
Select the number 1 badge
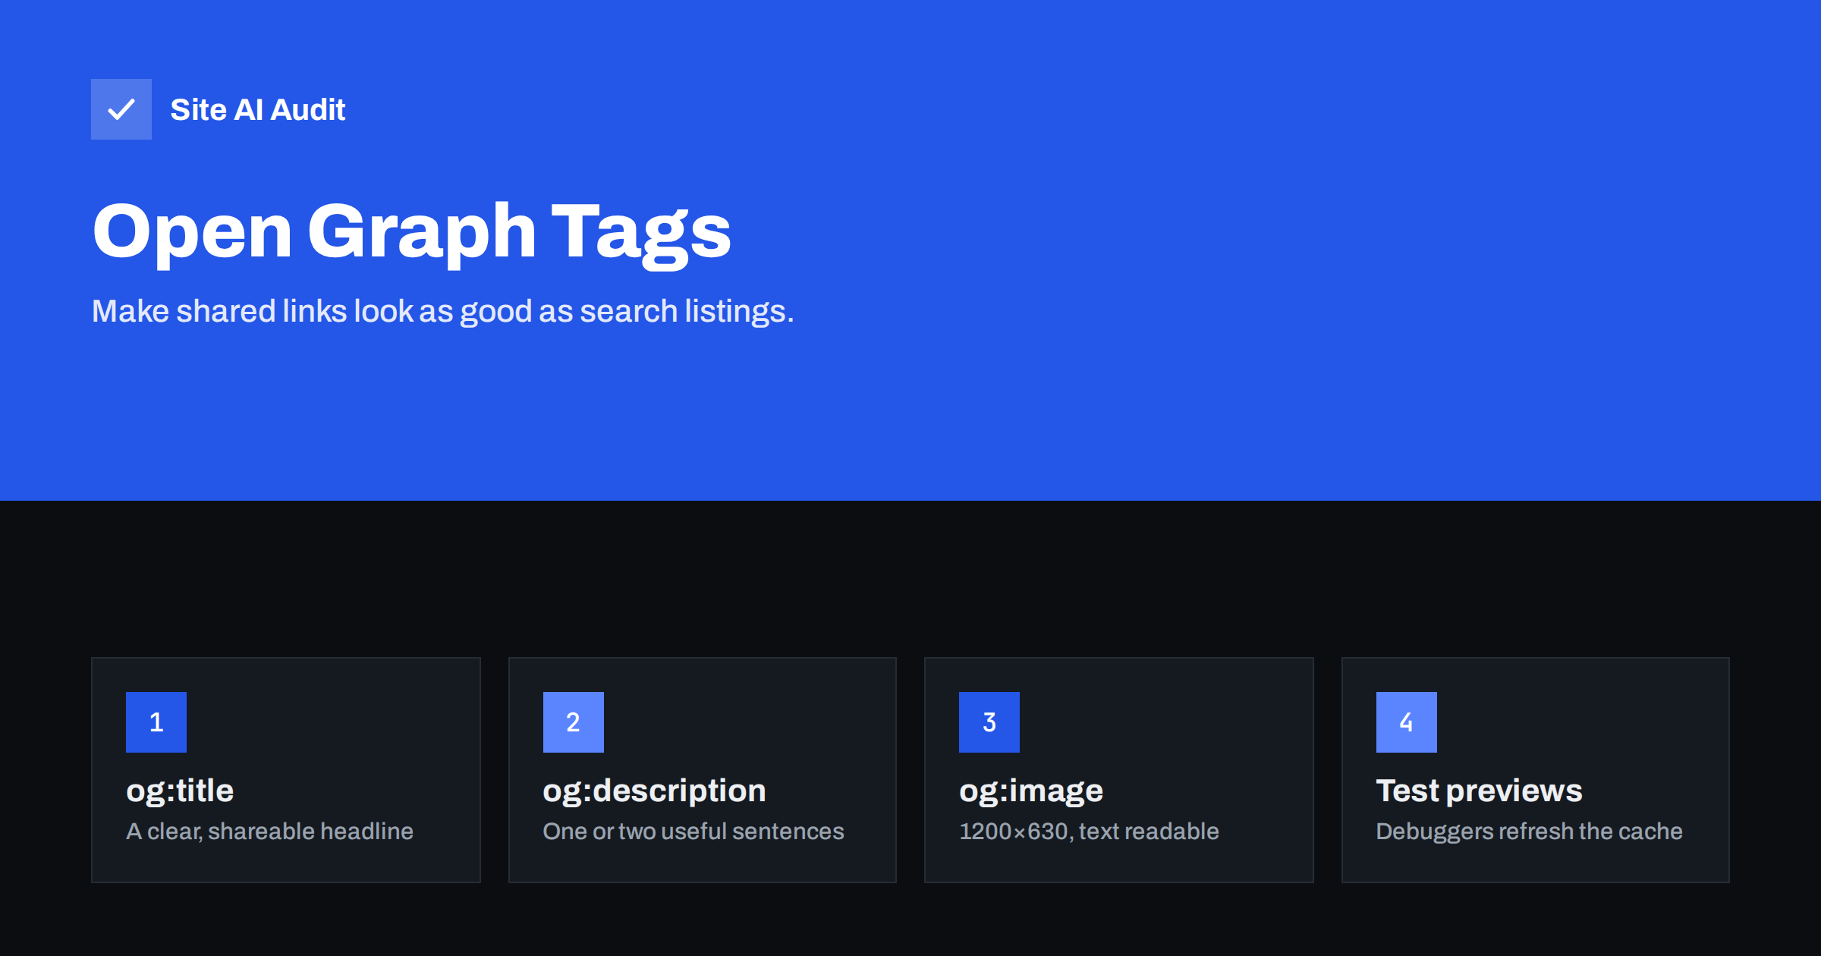tap(156, 722)
